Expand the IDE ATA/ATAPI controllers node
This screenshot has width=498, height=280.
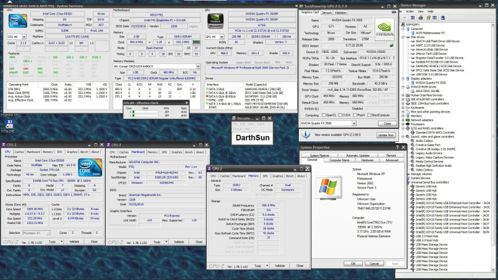tap(403, 100)
